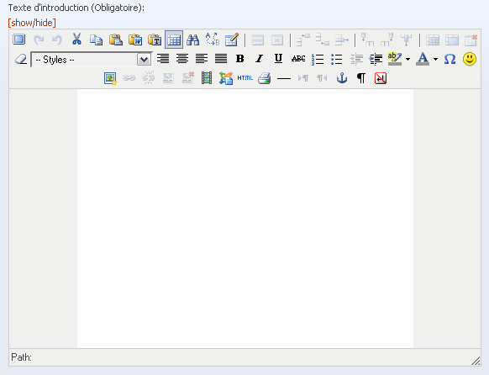489x375 pixels.
Task: Click the editor resize handle corner
Action: click(x=476, y=361)
